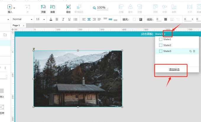Click the fill shadow swatch icon

click(x=141, y=19)
